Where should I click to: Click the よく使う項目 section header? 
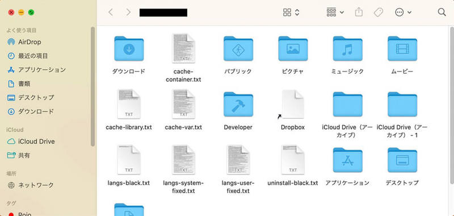pyautogui.click(x=22, y=30)
